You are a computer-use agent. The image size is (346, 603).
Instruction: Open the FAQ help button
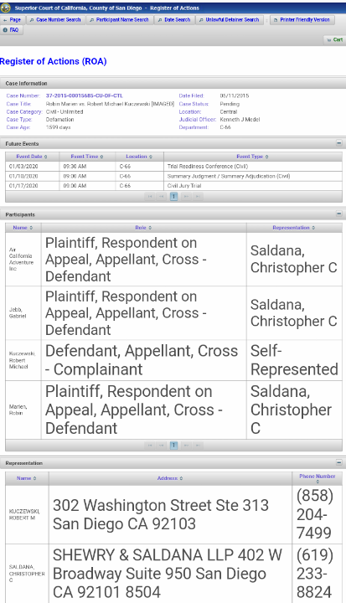click(12, 30)
